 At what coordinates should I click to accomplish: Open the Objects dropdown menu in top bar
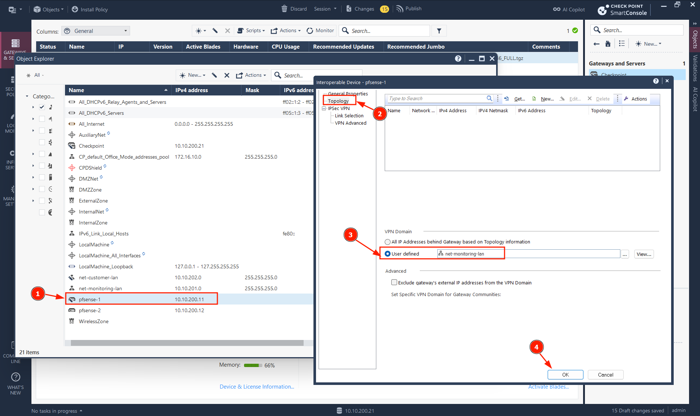[x=48, y=9]
